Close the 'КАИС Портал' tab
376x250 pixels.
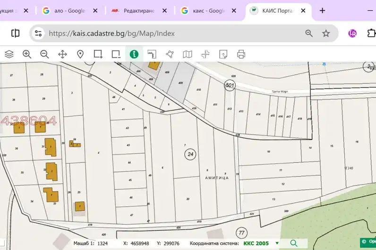coord(303,11)
